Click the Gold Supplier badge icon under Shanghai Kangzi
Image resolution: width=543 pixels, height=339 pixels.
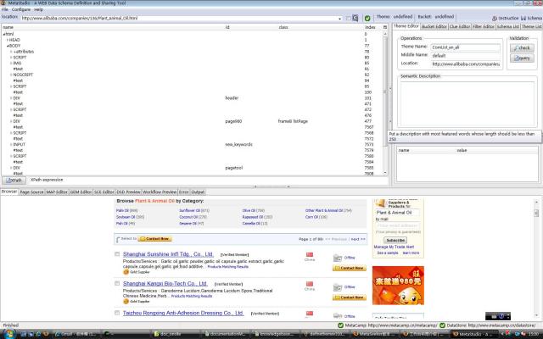click(x=126, y=302)
